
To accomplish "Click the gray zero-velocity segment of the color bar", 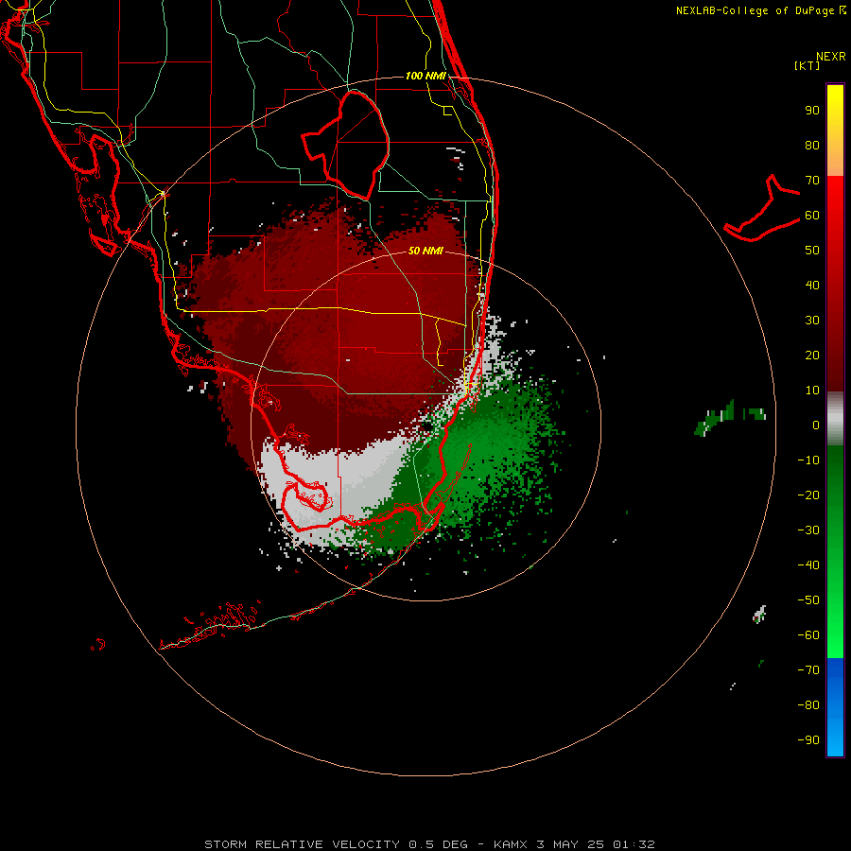I will click(835, 419).
